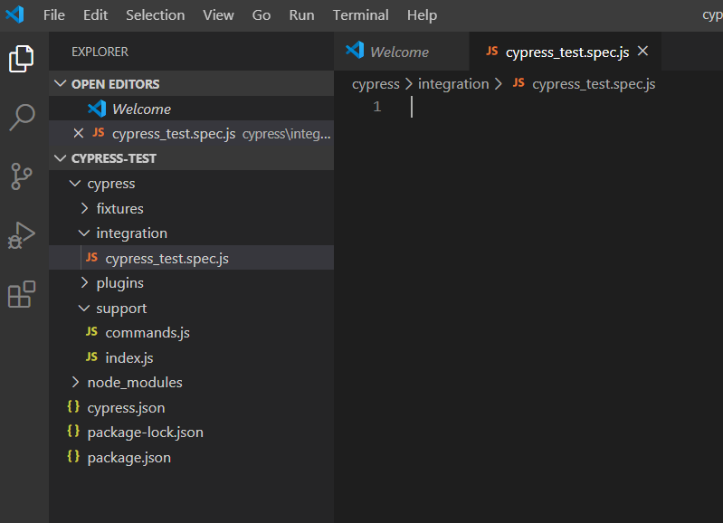723x523 pixels.
Task: Select Welcome in Open Editors list
Action: click(x=191, y=109)
